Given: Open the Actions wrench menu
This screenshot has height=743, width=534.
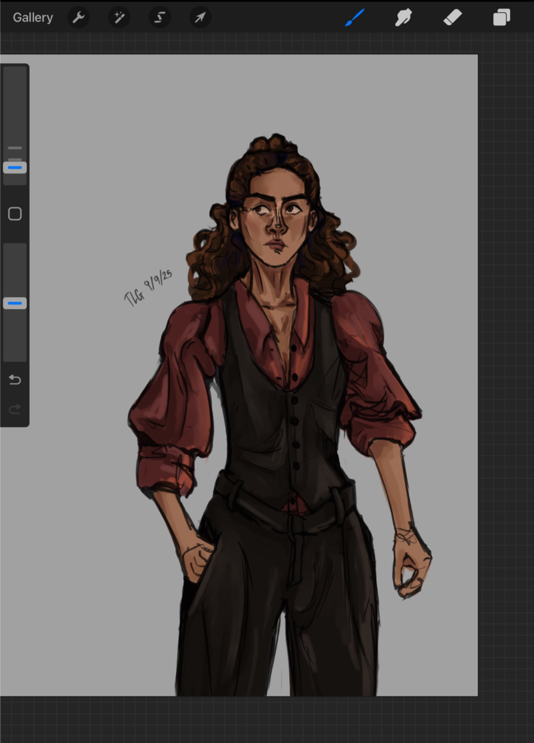Looking at the screenshot, I should coord(79,18).
